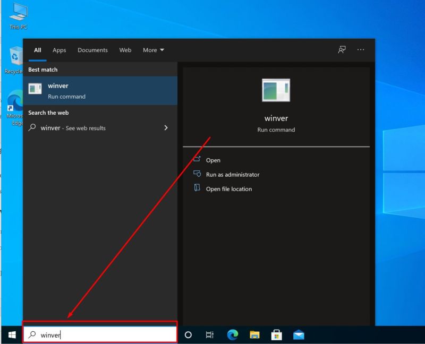Click the Cortana icon in the taskbar
Screen dimensions: 425x344
(x=188, y=335)
